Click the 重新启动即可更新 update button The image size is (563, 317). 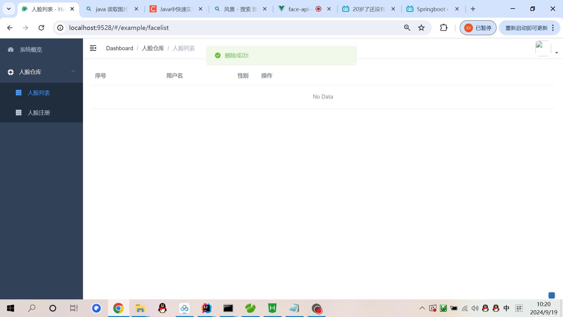(x=526, y=28)
